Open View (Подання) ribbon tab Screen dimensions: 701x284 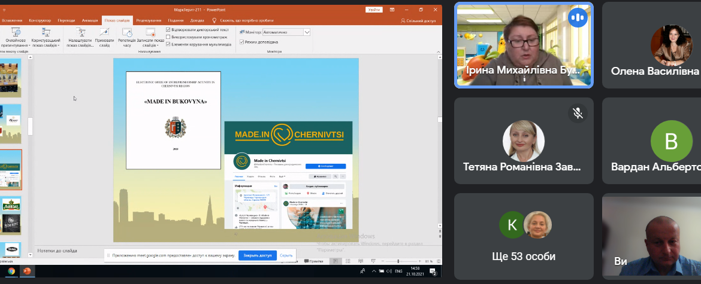pyautogui.click(x=176, y=20)
